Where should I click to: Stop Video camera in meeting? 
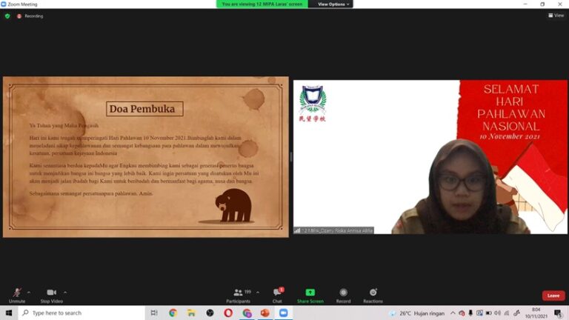coord(51,293)
